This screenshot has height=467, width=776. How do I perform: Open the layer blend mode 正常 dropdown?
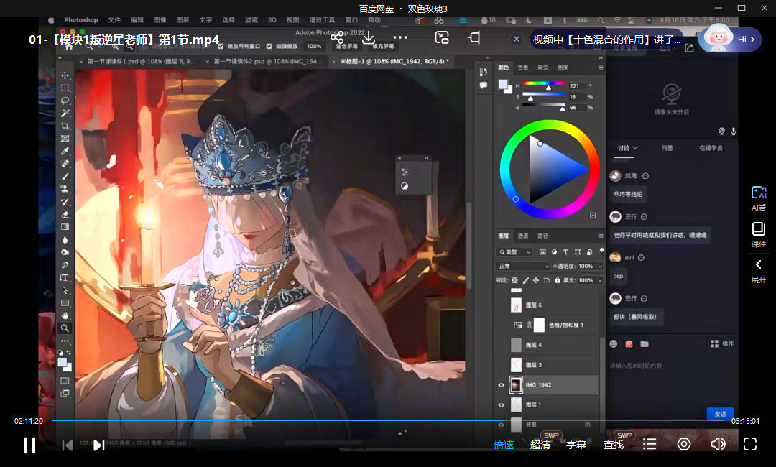coord(524,266)
